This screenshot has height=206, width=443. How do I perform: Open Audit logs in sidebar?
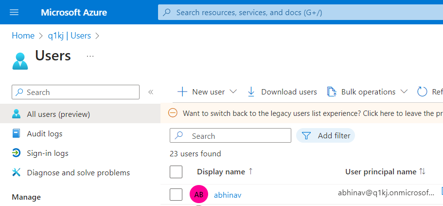[x=45, y=134]
